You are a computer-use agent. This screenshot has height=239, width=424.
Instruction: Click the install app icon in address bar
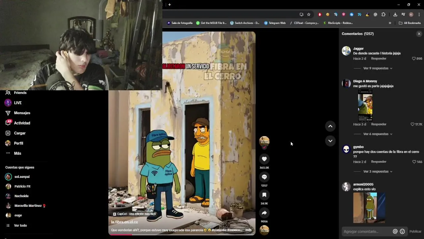(x=301, y=15)
